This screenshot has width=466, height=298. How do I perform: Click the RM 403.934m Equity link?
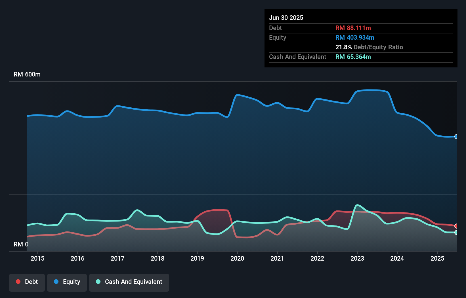pos(354,37)
